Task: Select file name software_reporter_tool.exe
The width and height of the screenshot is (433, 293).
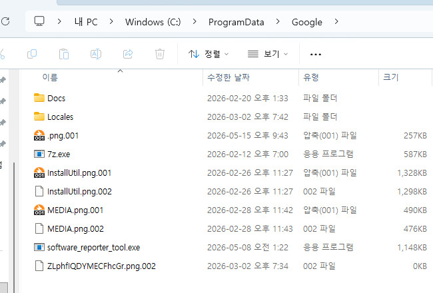Action: 94,248
